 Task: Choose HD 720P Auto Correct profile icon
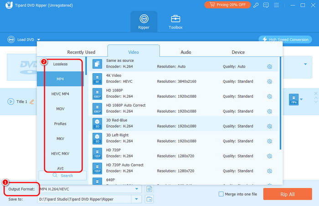[97, 168]
